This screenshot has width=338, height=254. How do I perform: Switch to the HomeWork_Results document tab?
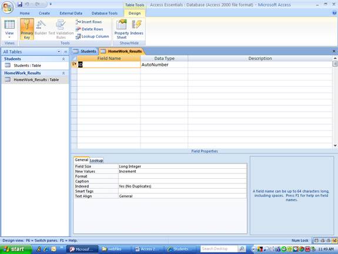[x=122, y=51]
